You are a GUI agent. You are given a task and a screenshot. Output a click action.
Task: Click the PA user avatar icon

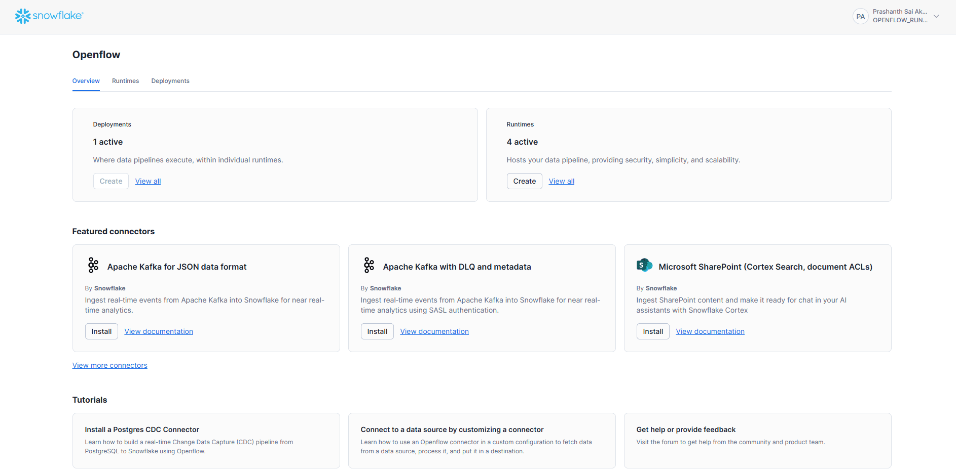point(860,17)
